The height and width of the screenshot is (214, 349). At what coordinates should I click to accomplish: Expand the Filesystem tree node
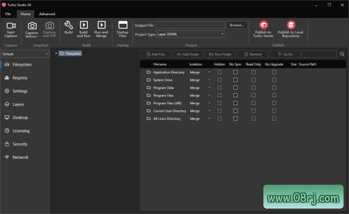(56, 53)
